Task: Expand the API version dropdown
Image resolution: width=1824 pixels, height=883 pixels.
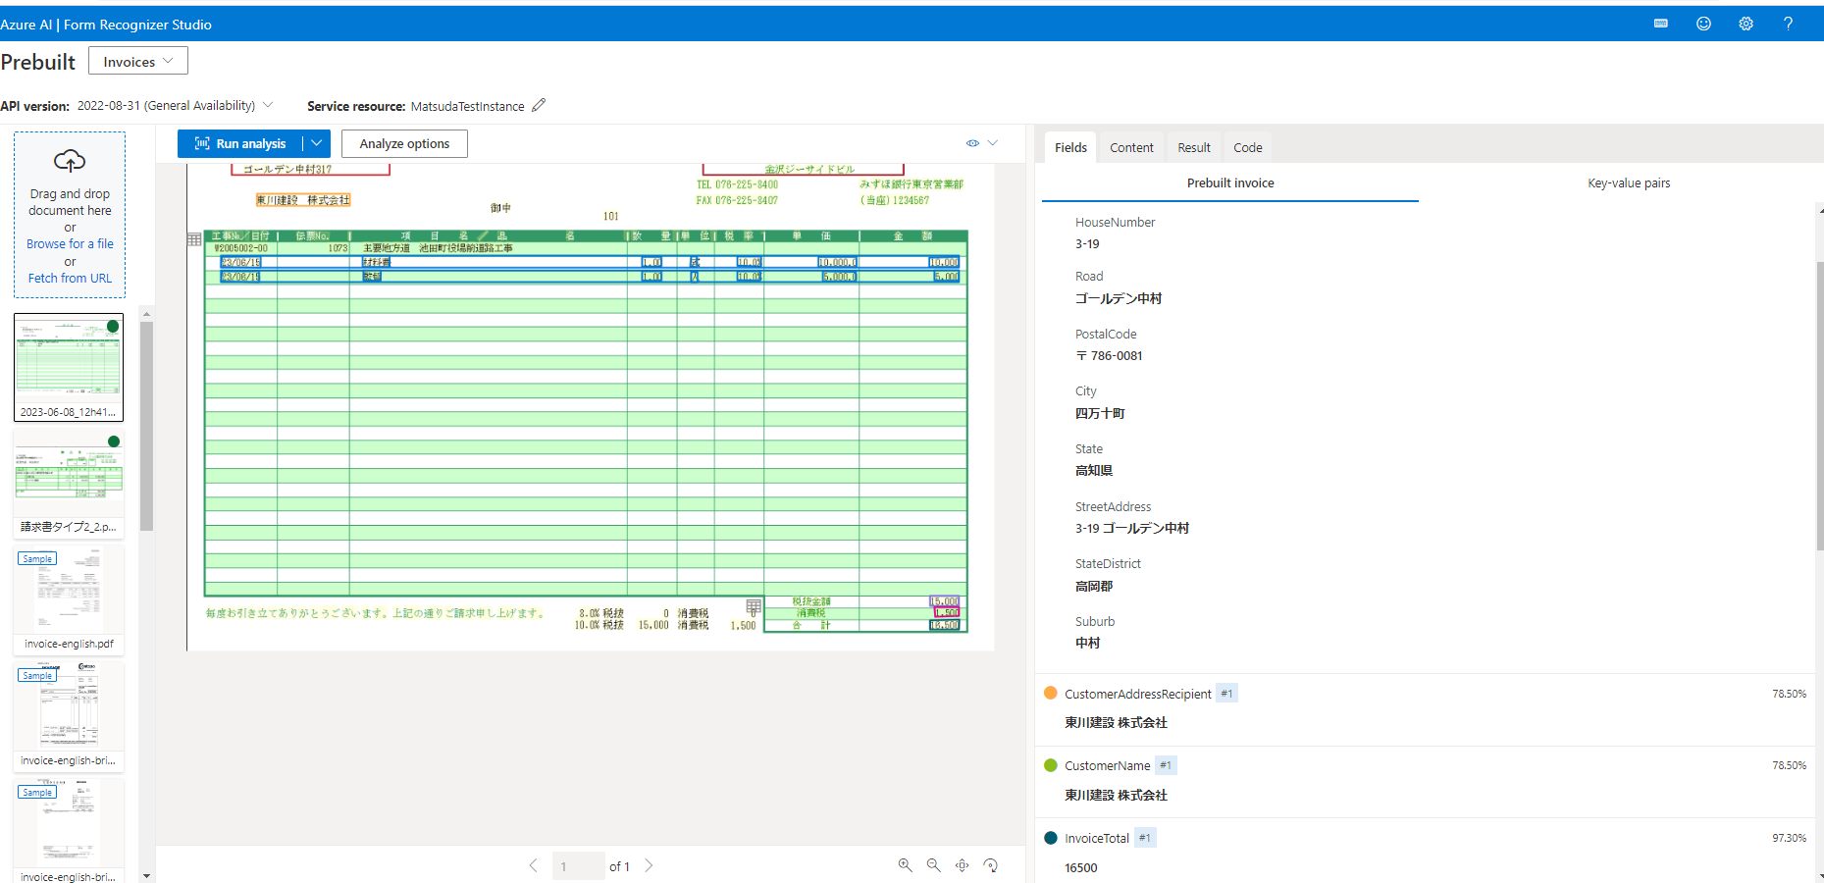Action: 268,105
